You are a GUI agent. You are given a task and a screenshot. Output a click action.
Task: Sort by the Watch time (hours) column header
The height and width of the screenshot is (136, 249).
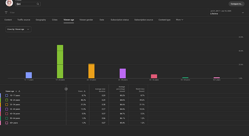(x=140, y=90)
